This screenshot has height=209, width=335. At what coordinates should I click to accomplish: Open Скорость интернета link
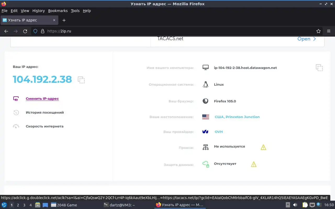coord(44,126)
